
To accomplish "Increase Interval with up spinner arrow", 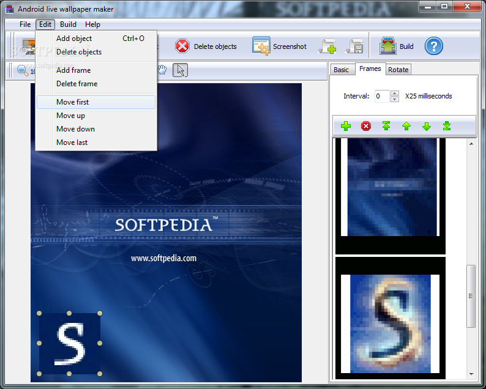I will (x=395, y=93).
